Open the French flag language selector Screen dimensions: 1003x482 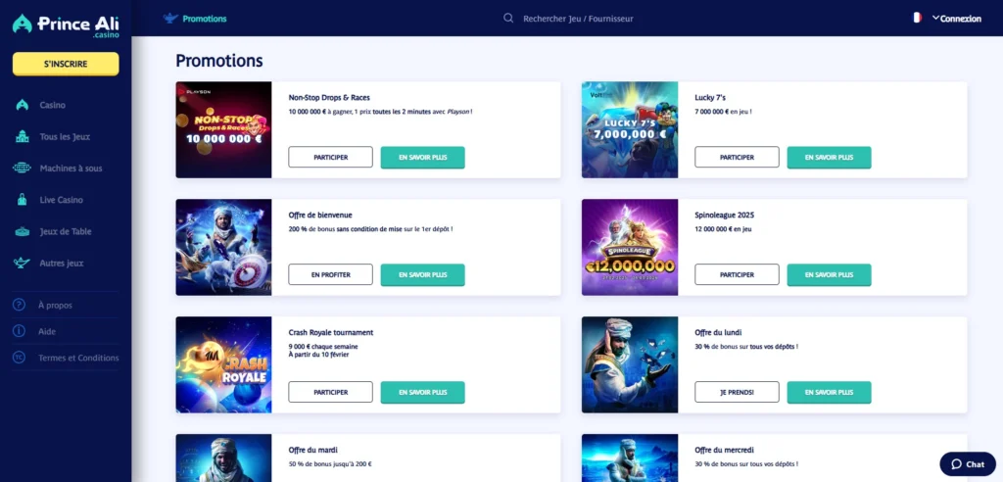click(x=917, y=18)
